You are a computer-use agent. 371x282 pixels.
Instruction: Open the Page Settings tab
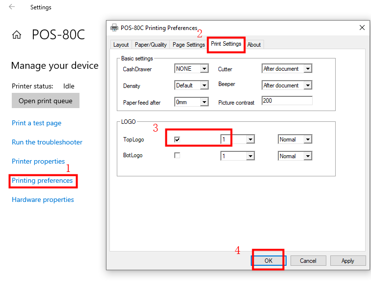[188, 45]
